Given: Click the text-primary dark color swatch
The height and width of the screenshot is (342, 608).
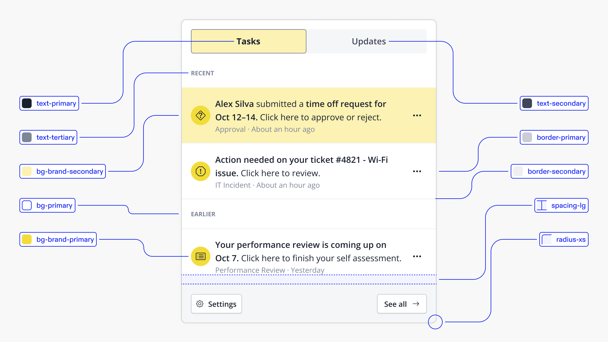Looking at the screenshot, I should pos(27,103).
